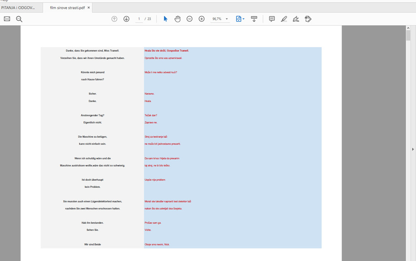Click text 'Danke, dass Sie gekommen sind, Miss Tramell.'

(x=92, y=50)
